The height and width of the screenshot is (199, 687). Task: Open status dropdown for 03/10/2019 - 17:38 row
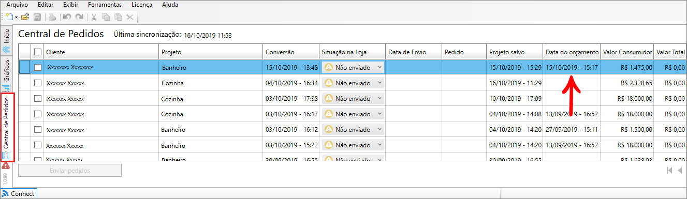coord(353,98)
